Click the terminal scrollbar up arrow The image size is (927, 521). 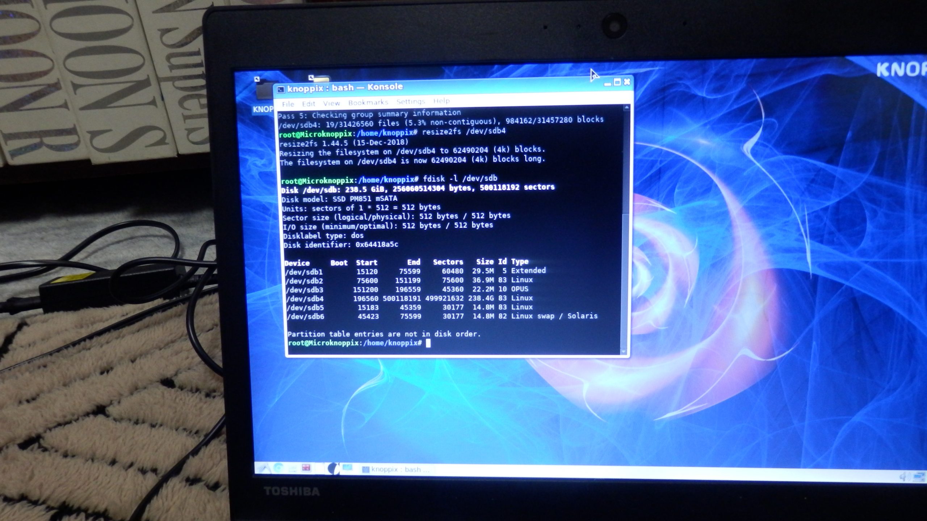coord(627,107)
